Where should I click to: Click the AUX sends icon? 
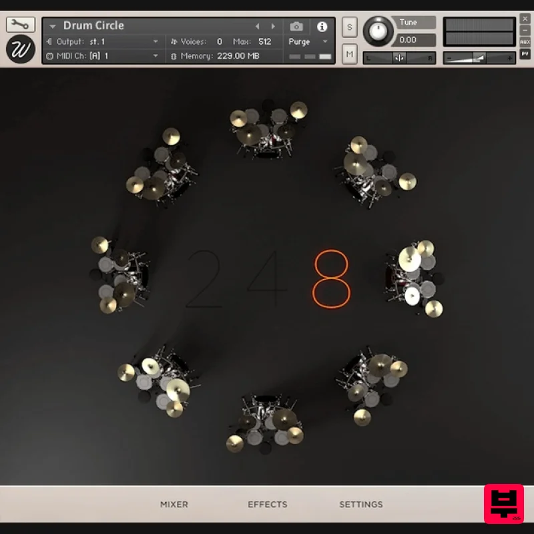click(525, 40)
